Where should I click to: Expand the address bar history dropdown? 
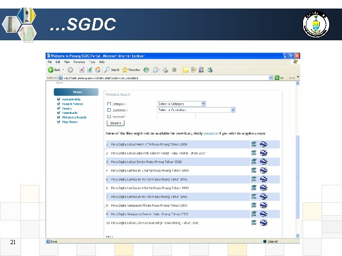[271, 78]
